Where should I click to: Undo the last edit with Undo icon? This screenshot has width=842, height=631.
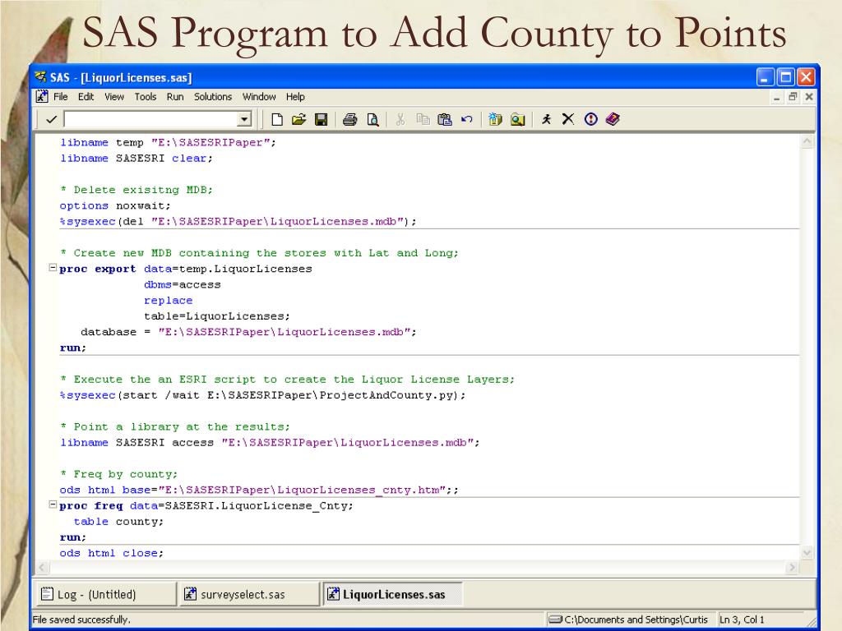point(467,119)
